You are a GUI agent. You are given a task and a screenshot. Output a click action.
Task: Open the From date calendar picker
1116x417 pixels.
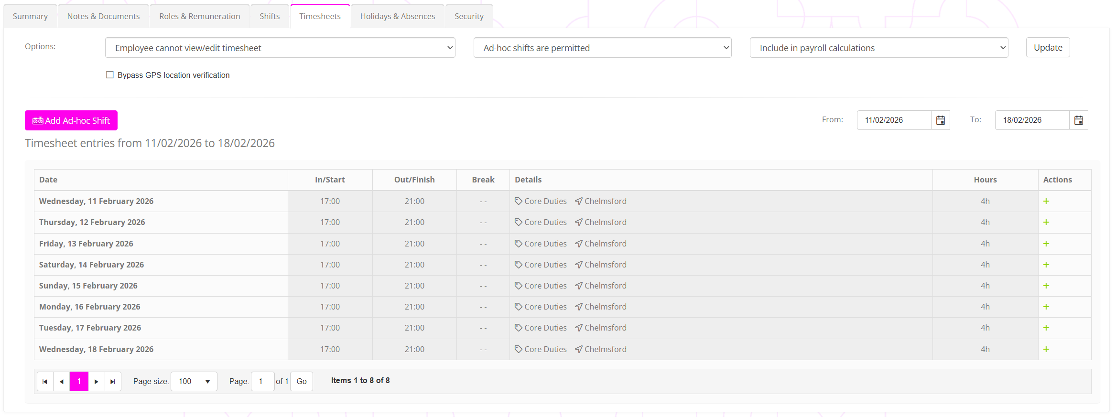940,120
